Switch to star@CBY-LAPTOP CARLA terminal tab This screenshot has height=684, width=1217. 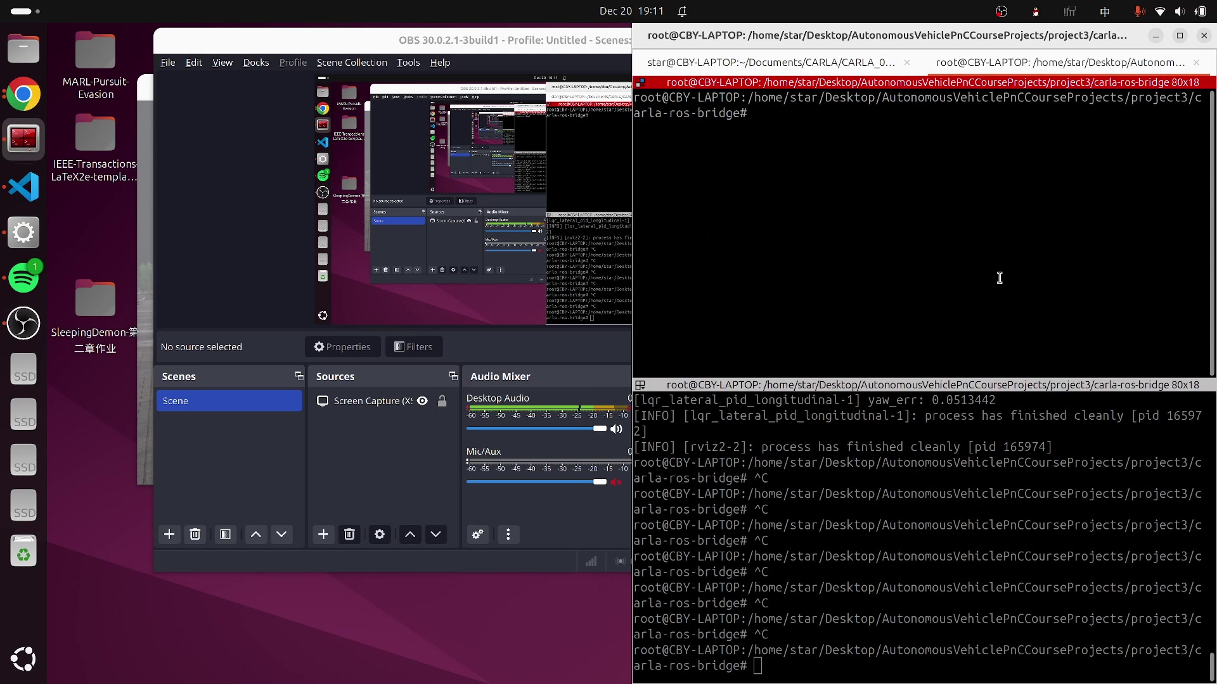click(x=771, y=62)
